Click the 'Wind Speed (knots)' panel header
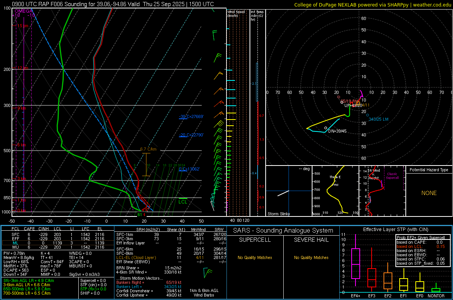The height and width of the screenshot is (300, 453). click(236, 13)
